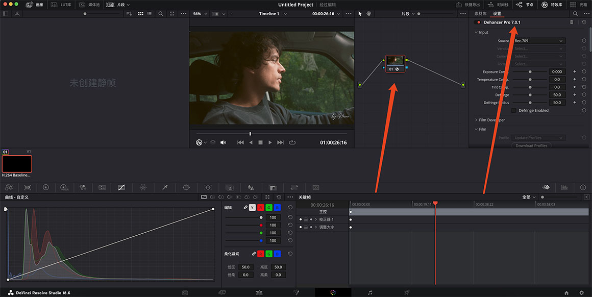Click the Download Profiles button
This screenshot has height=297, width=592.
tap(531, 145)
